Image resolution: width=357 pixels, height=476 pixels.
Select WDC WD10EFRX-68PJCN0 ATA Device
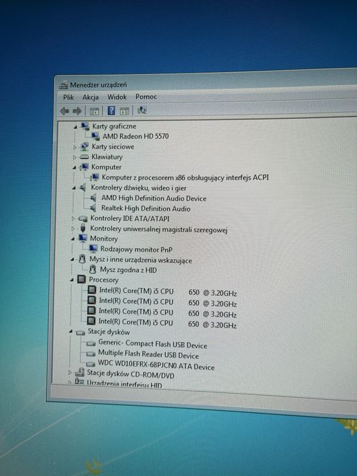pyautogui.click(x=156, y=365)
